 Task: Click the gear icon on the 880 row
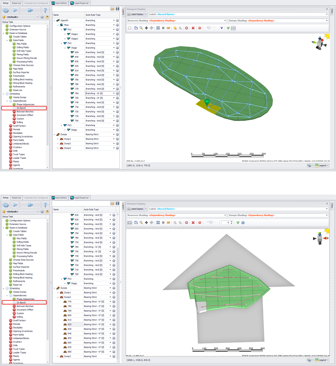coord(114,352)
